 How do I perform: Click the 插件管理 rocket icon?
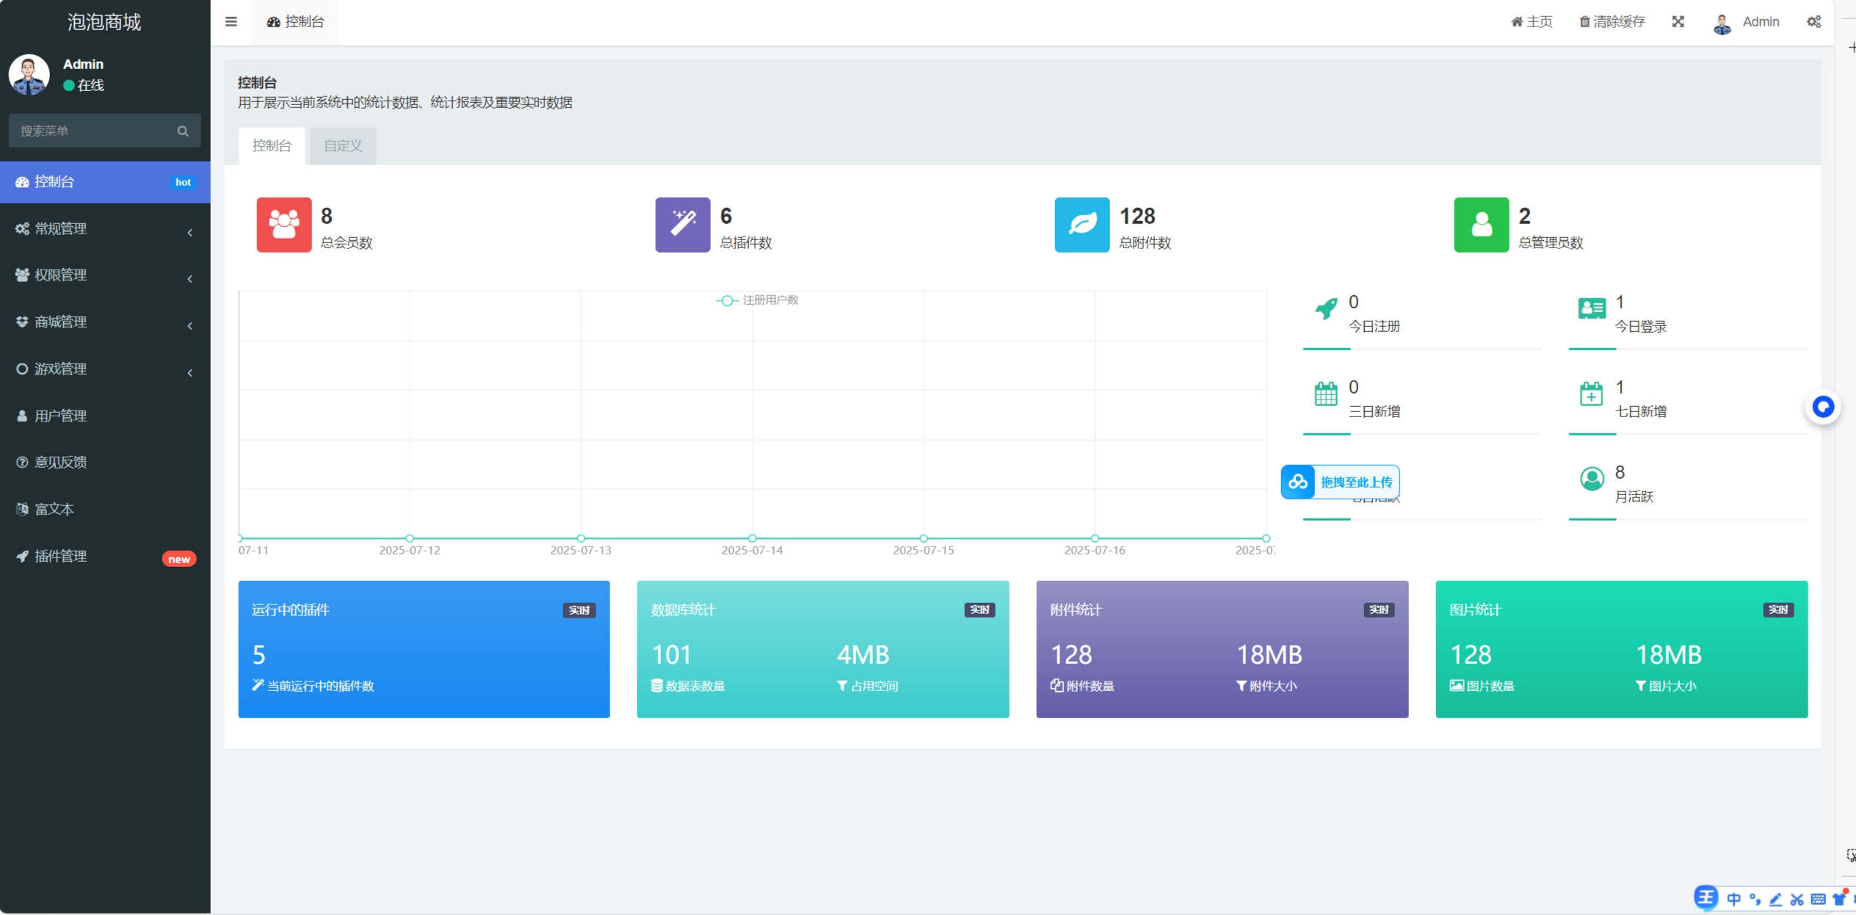click(23, 556)
